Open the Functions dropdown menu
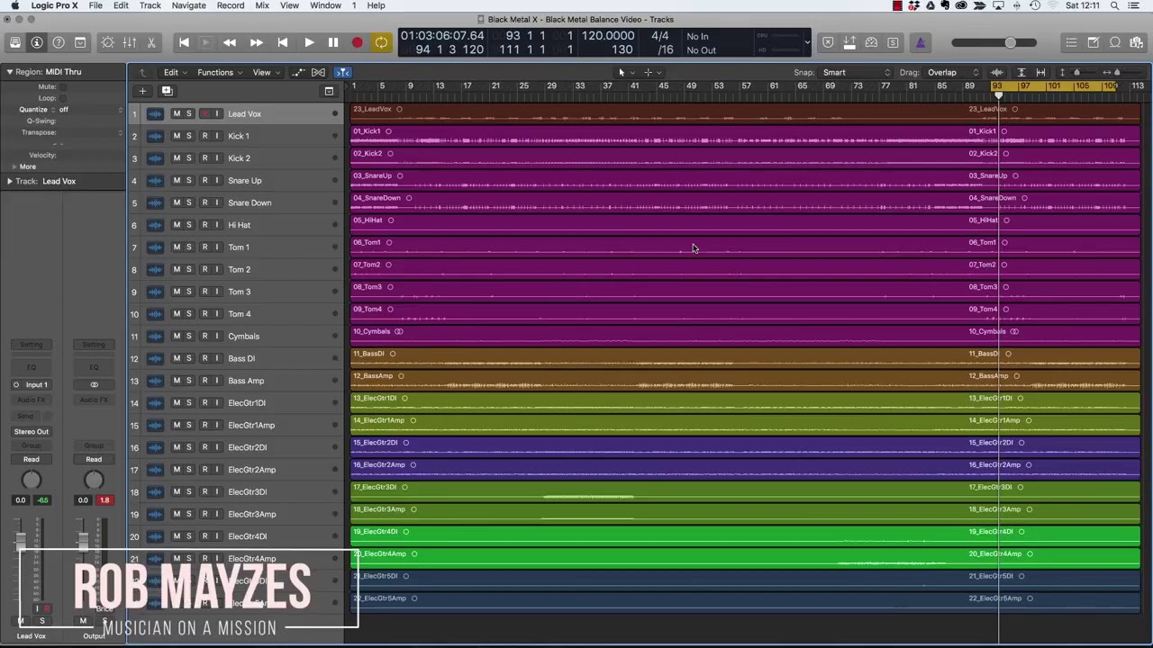 (x=219, y=72)
